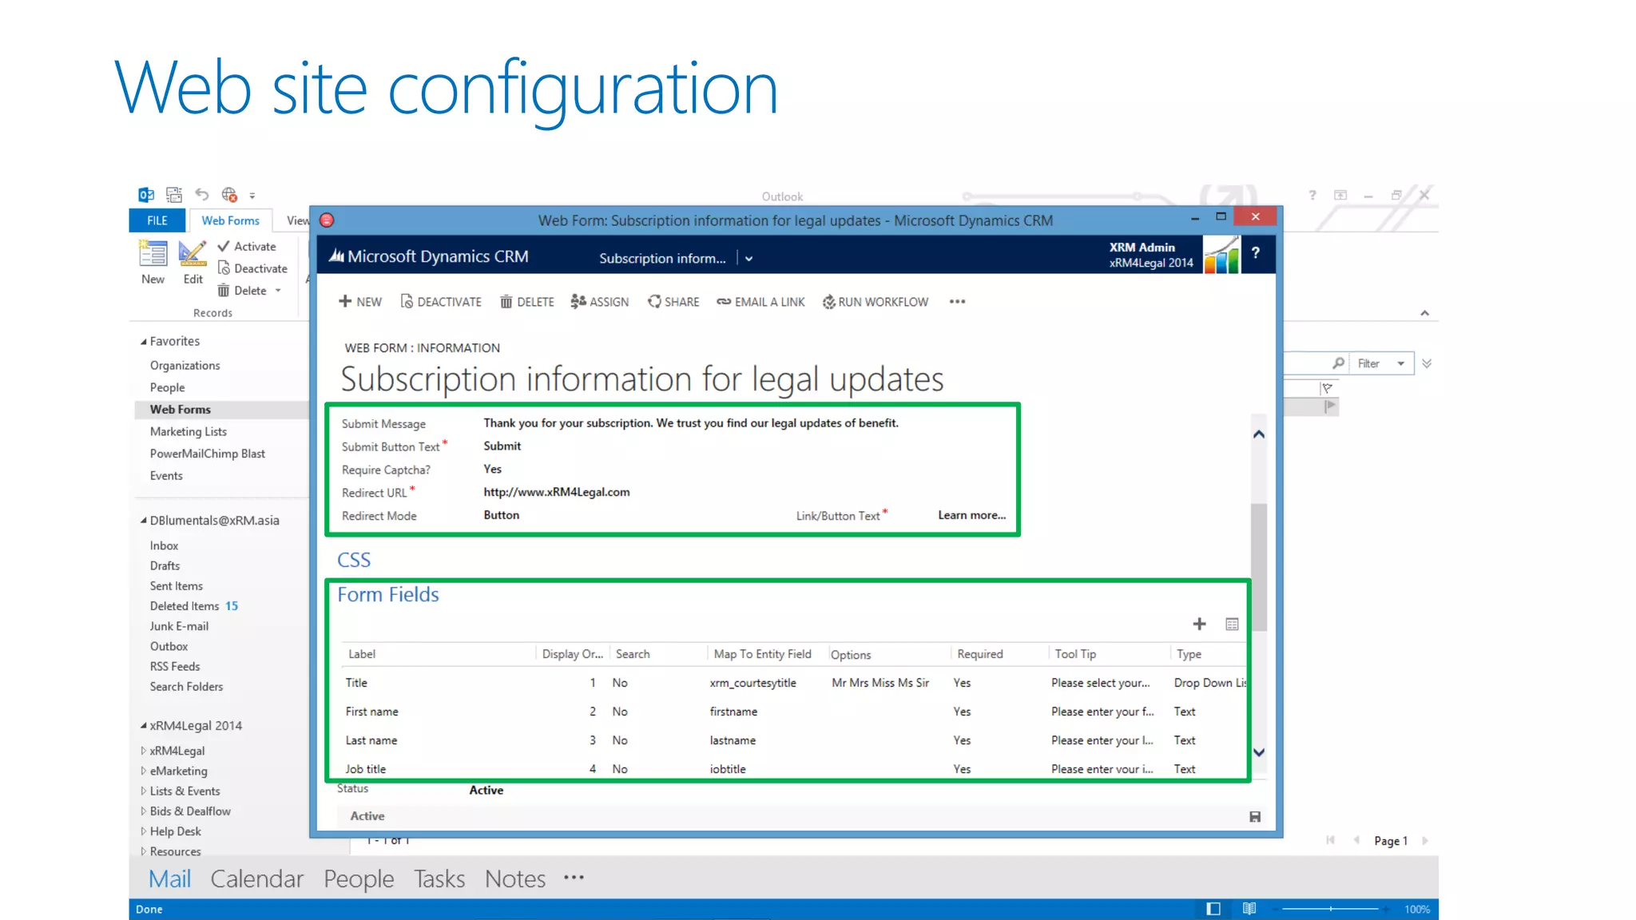Collapse the Favorites group
This screenshot has width=1636, height=920.
(144, 342)
